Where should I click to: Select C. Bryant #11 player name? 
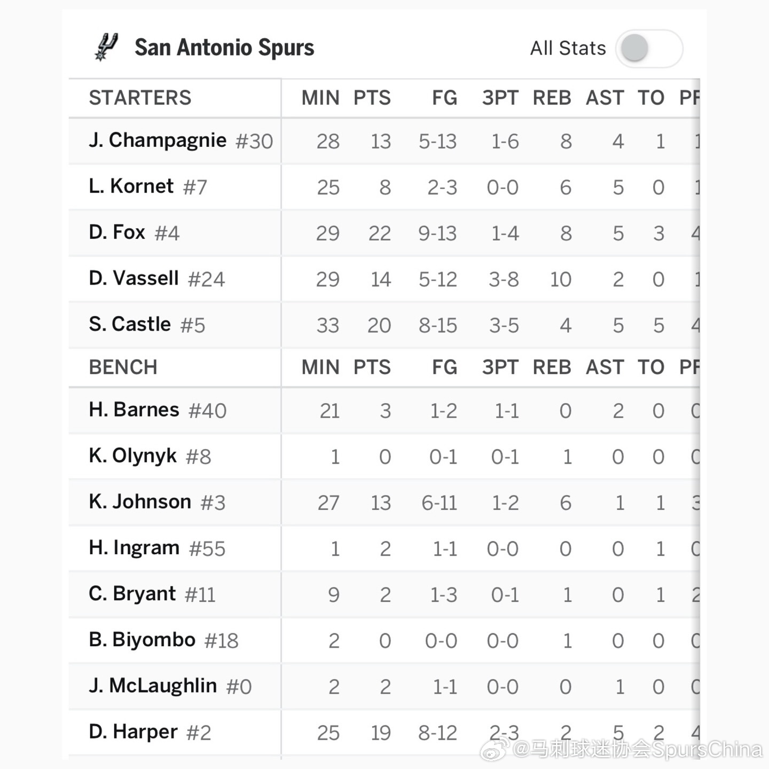(x=152, y=594)
